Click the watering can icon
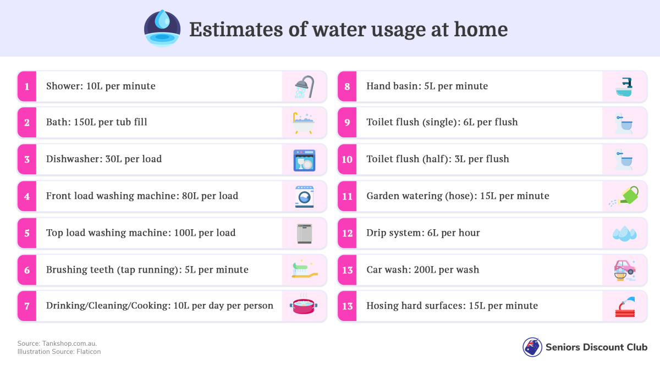 click(624, 196)
